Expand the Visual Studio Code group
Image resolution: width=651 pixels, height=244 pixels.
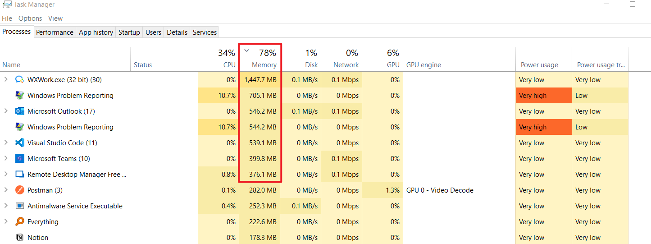click(x=6, y=143)
